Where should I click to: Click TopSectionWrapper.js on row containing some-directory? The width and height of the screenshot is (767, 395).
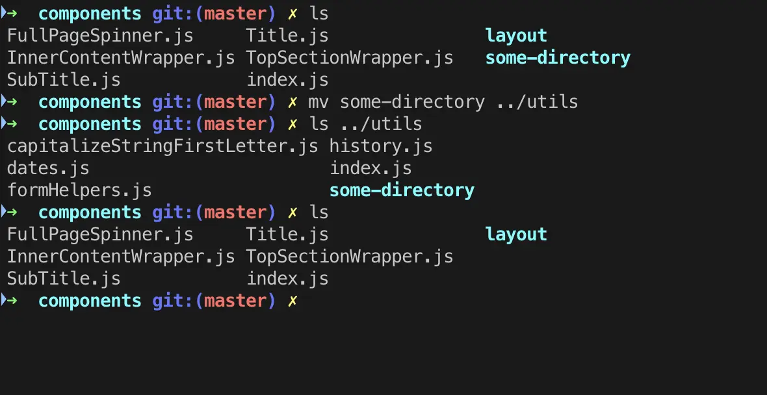[350, 58]
